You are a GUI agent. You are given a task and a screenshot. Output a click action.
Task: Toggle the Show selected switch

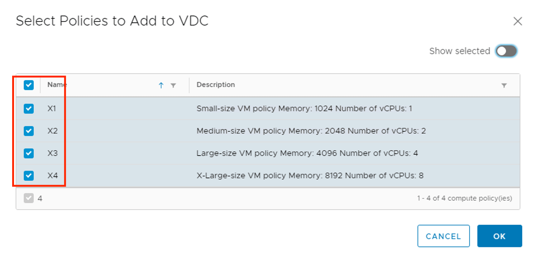click(x=506, y=51)
